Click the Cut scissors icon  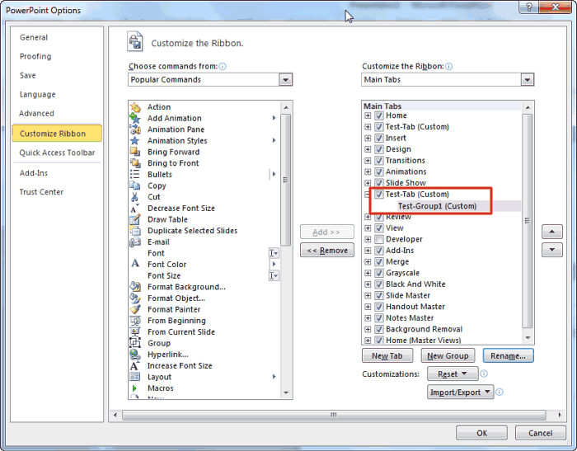click(135, 197)
